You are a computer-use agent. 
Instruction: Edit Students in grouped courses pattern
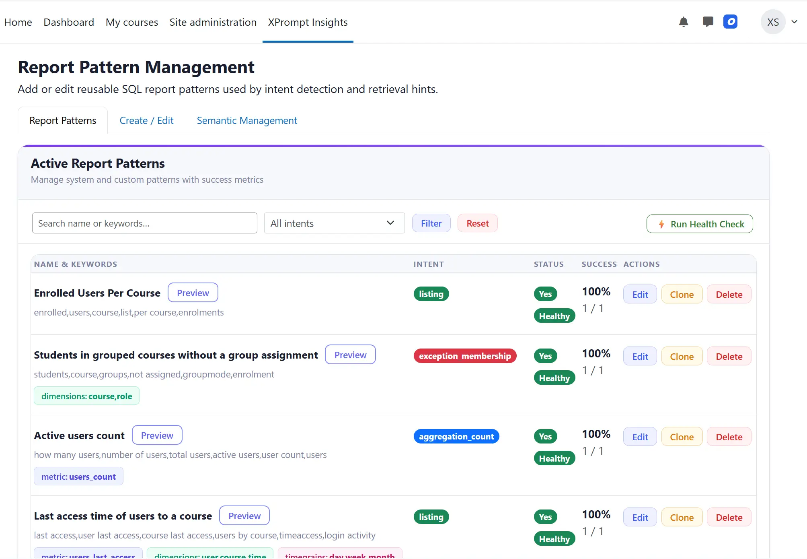click(x=640, y=356)
